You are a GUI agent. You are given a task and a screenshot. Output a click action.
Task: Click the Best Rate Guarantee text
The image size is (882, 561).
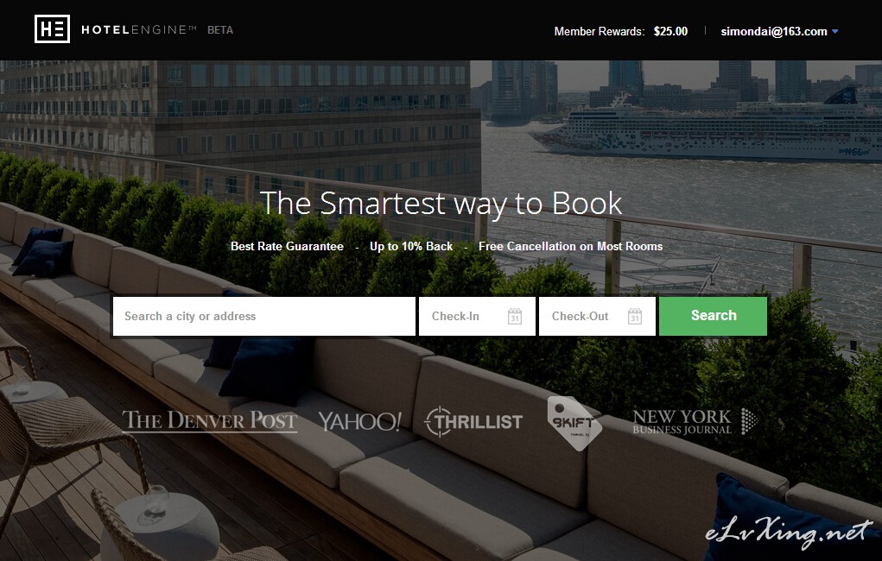(x=287, y=246)
